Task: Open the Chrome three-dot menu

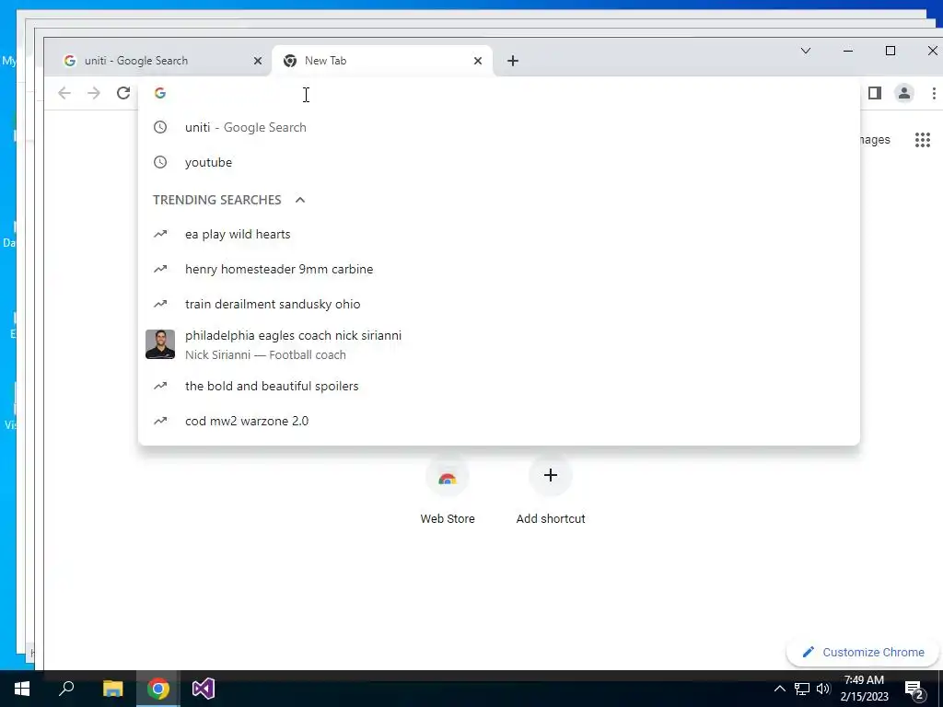Action: click(x=934, y=93)
